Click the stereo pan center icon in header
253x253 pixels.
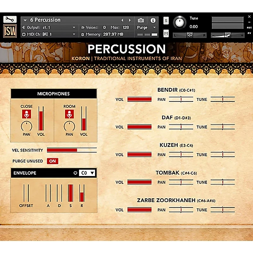tap(189, 35)
